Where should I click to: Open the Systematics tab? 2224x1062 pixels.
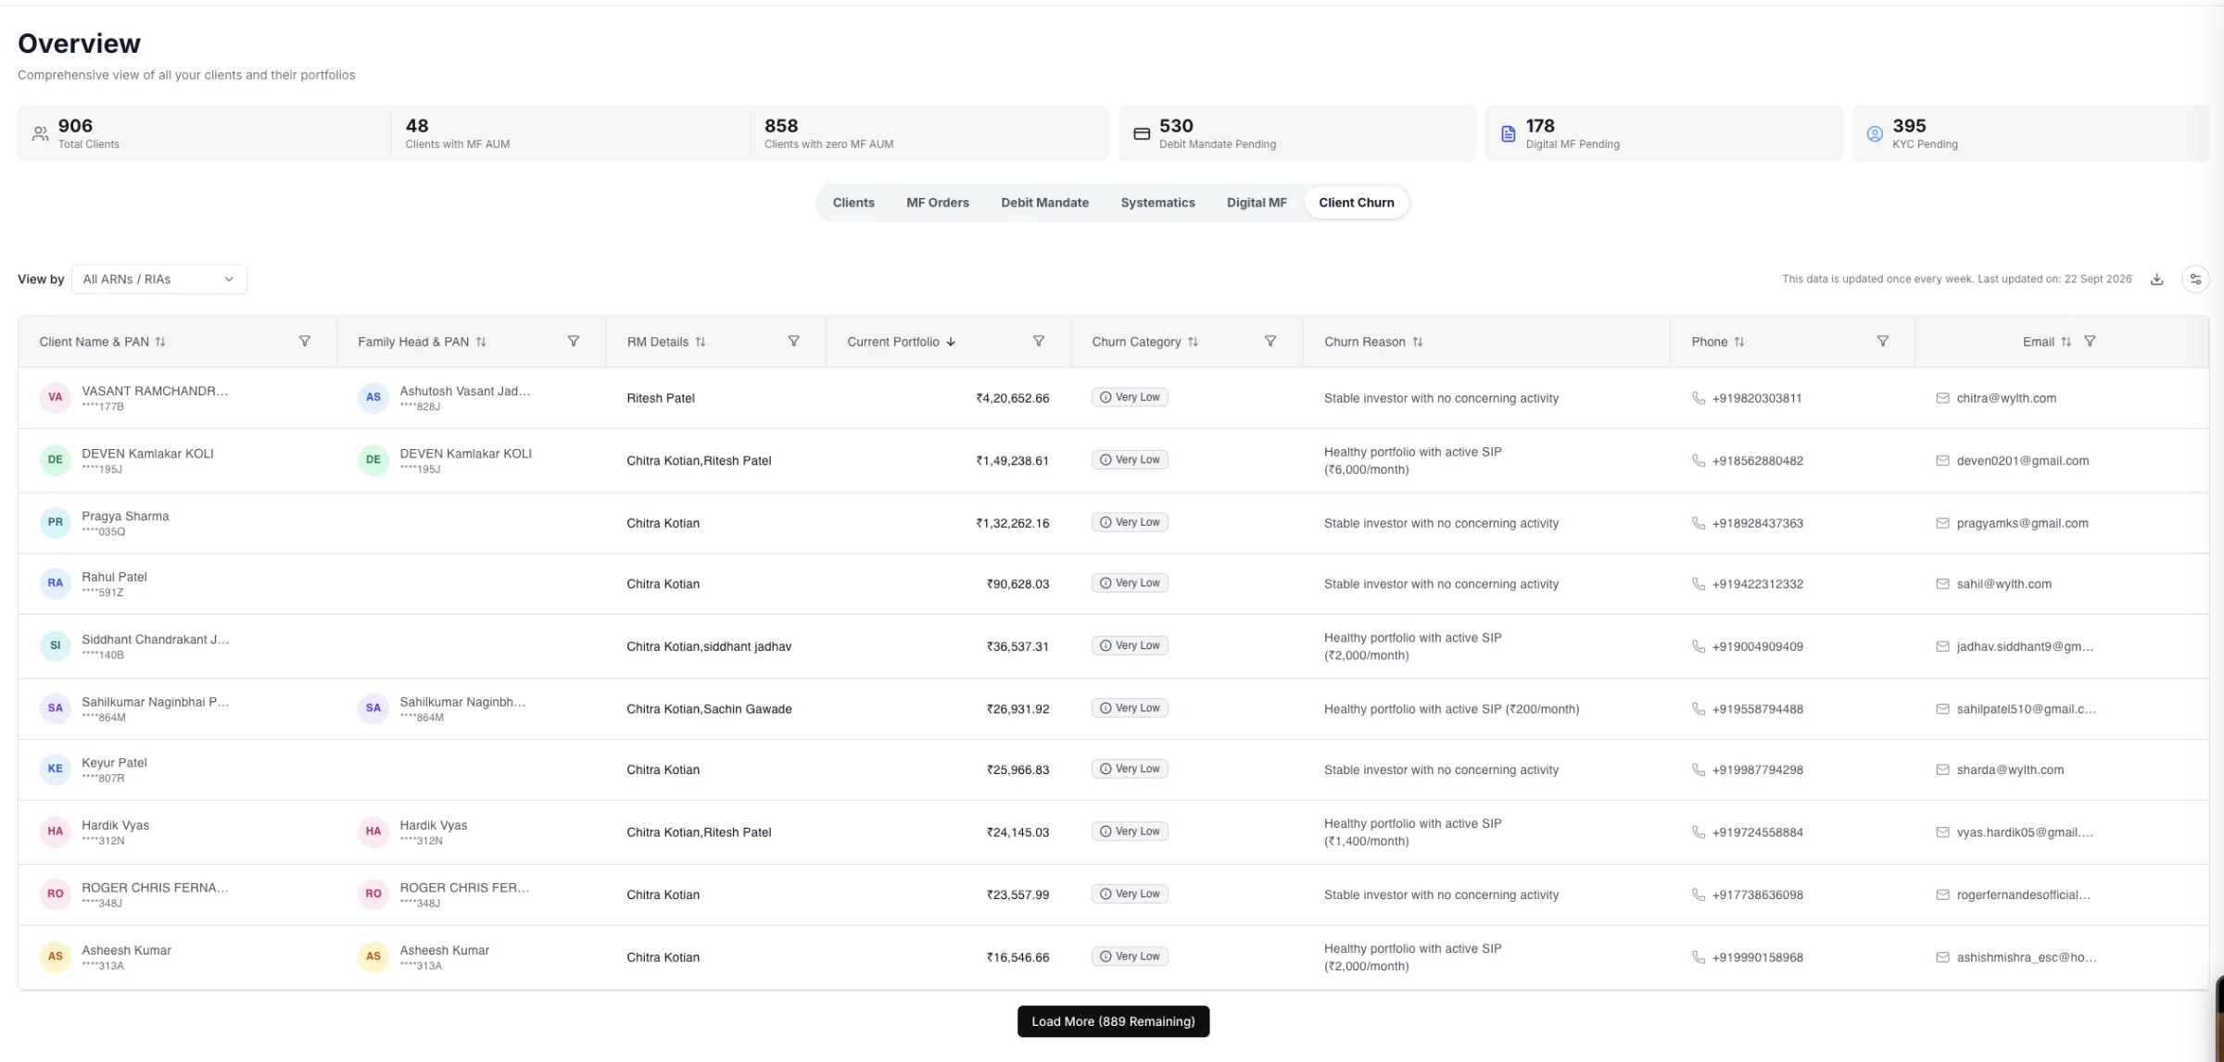[1157, 203]
